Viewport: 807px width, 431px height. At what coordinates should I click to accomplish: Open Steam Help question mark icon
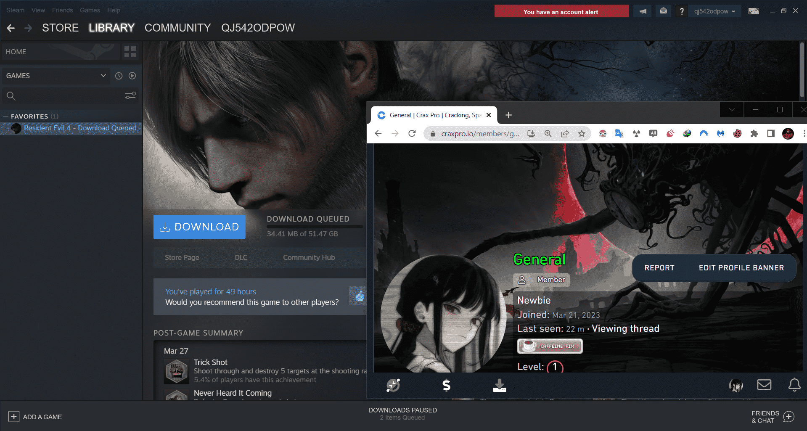click(681, 11)
